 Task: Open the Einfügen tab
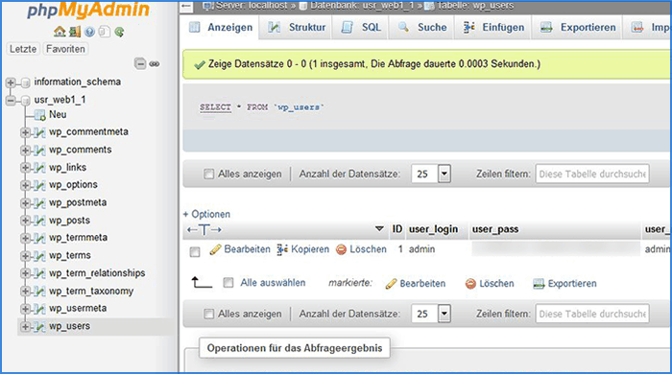coord(493,28)
